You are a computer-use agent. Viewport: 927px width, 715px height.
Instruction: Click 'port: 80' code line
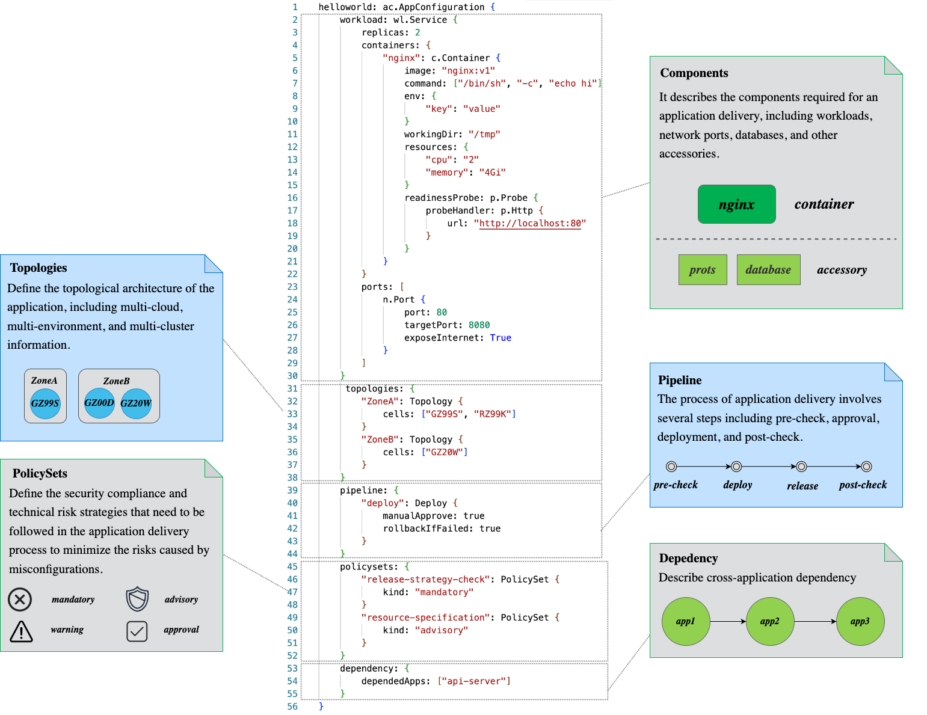coord(426,312)
